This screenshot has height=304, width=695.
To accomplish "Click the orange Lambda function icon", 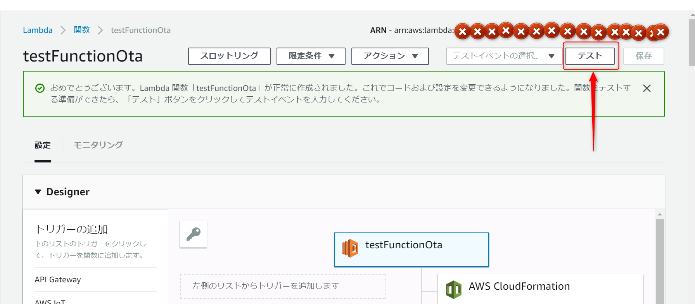I will point(350,248).
